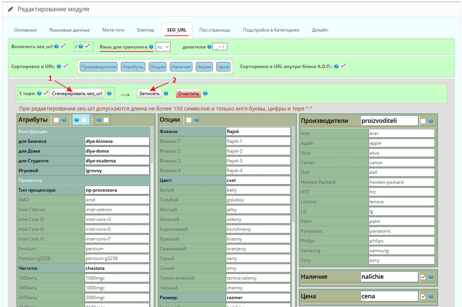The image size is (462, 307).
Task: Click the Наличие sort tag
Action: [x=181, y=67]
